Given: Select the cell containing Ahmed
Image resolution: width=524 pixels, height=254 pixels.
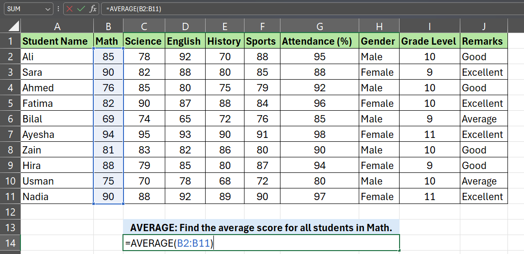Looking at the screenshot, I should [x=57, y=88].
